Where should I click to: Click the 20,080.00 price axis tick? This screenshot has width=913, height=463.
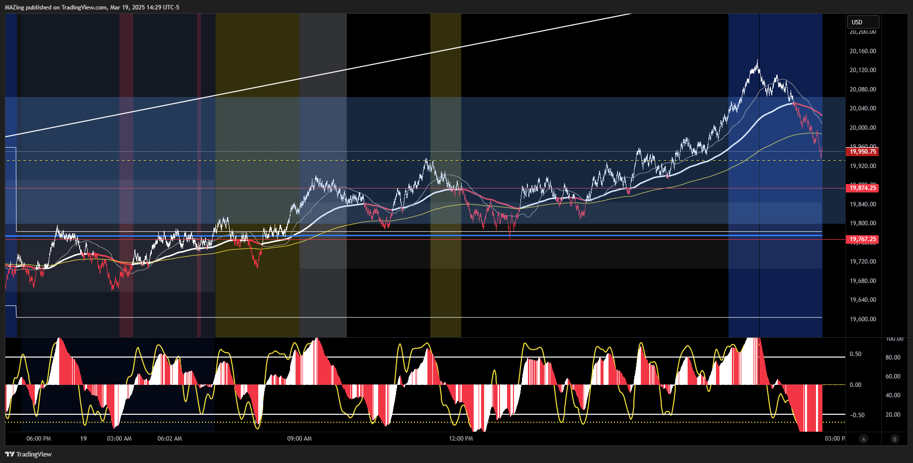[x=863, y=90]
